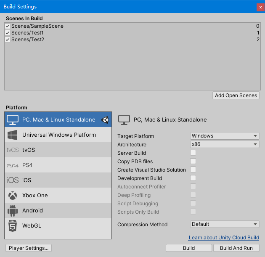Image resolution: width=265 pixels, height=257 pixels.
Task: Close the Build Settings window
Action: pos(260,7)
